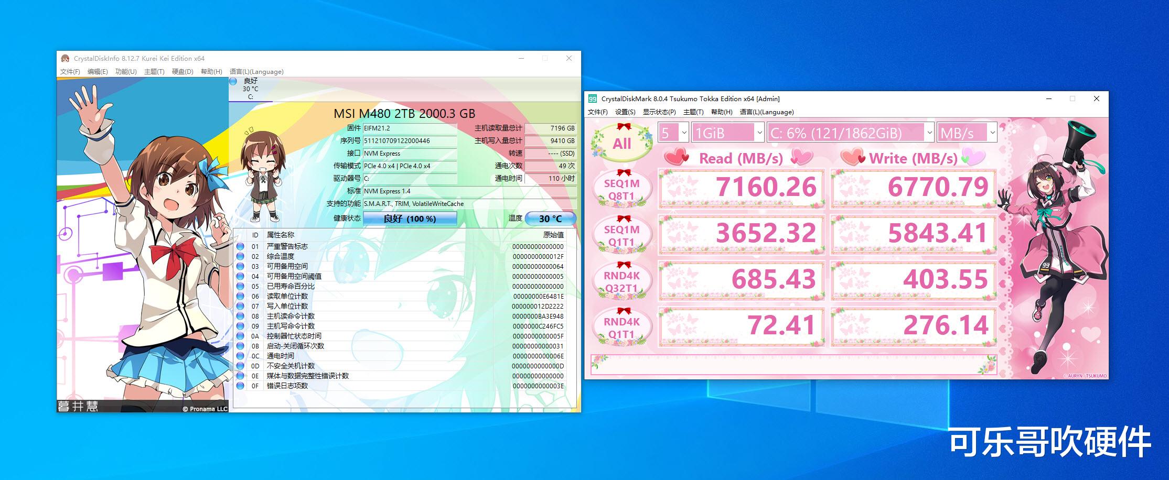Click status orb for attribute 02 综合温度
The height and width of the screenshot is (480, 1169).
(x=240, y=256)
